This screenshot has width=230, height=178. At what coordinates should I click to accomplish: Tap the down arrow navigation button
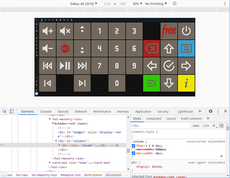click(169, 83)
